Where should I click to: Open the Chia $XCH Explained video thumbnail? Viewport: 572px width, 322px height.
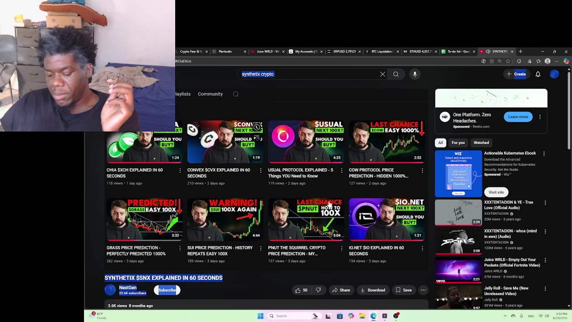(144, 142)
